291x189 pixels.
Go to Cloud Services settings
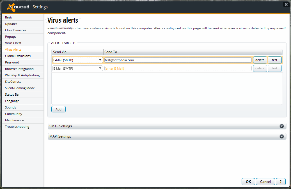coord(23,30)
